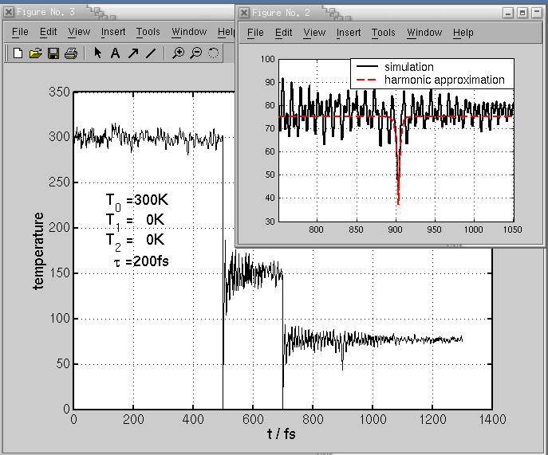This screenshot has height=455, width=548.
Task: Open the File menu in Figure No. 3
Action: tap(20, 32)
